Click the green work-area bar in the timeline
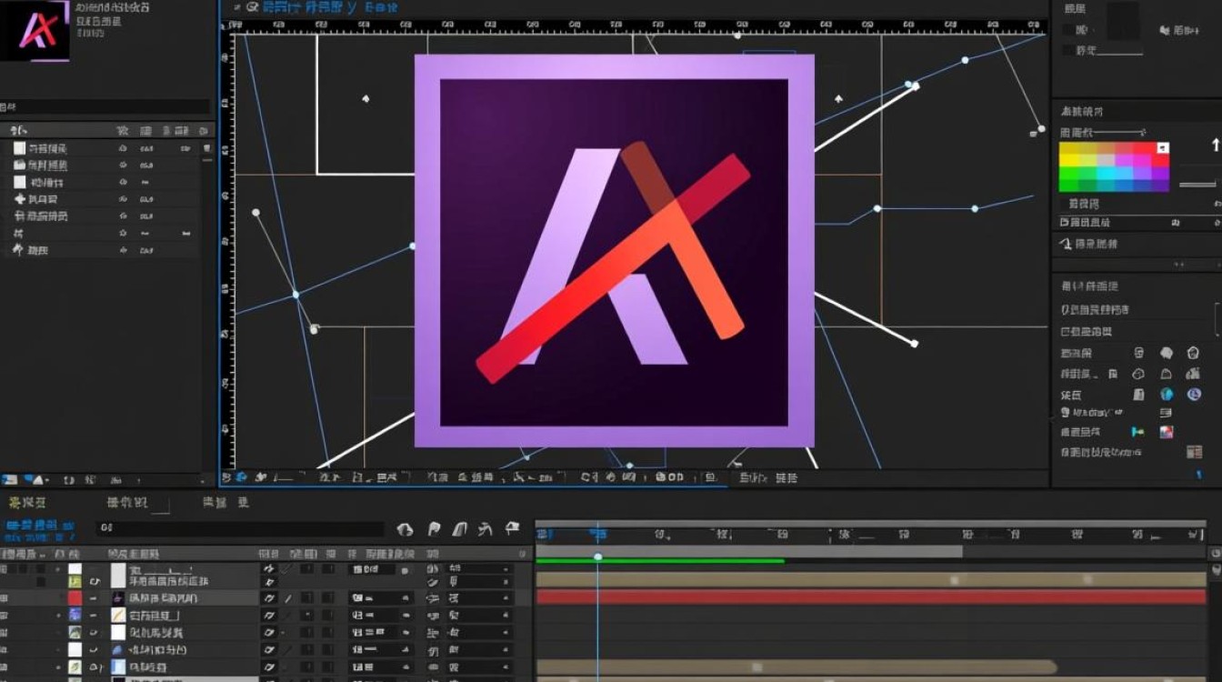This screenshot has height=682, width=1222. pos(660,561)
